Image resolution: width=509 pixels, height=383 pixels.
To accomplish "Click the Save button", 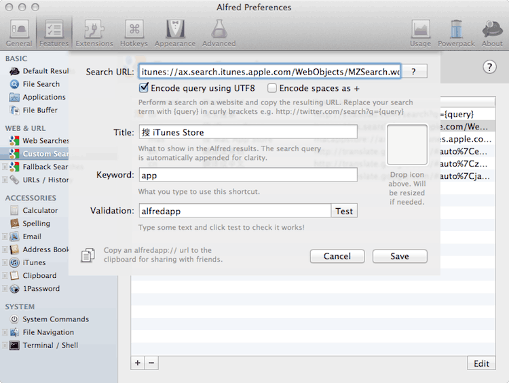I will tap(400, 256).
